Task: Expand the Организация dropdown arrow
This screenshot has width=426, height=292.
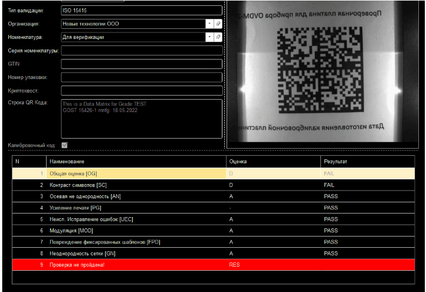Action: click(209, 24)
